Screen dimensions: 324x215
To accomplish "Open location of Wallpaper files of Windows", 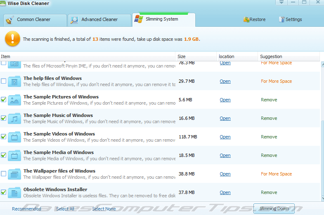I will [x=225, y=174].
